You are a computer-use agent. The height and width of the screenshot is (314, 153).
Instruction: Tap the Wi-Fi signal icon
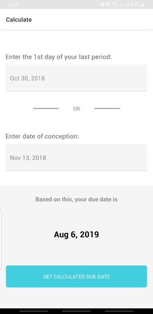[x=115, y=4]
